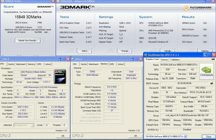Open the Processor #1 selection dropdown
Viewport: 216px width, 140px height.
(32, 125)
